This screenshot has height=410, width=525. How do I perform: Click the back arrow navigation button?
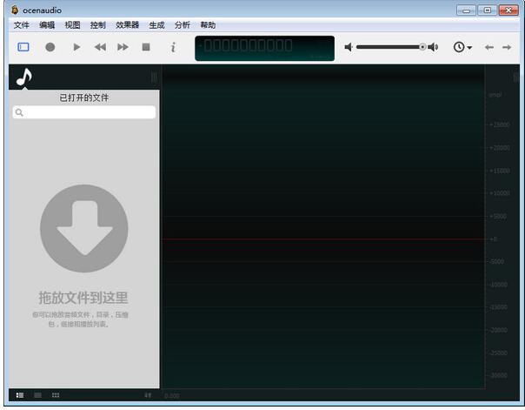coord(489,47)
